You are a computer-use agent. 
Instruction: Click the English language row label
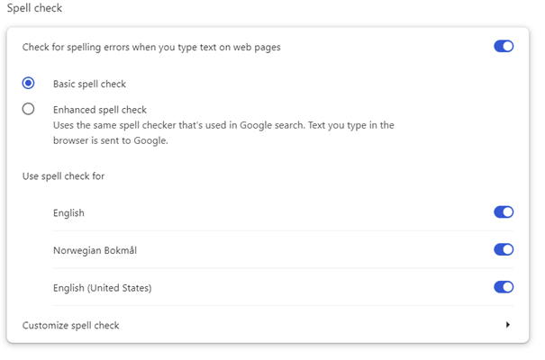pyautogui.click(x=68, y=212)
